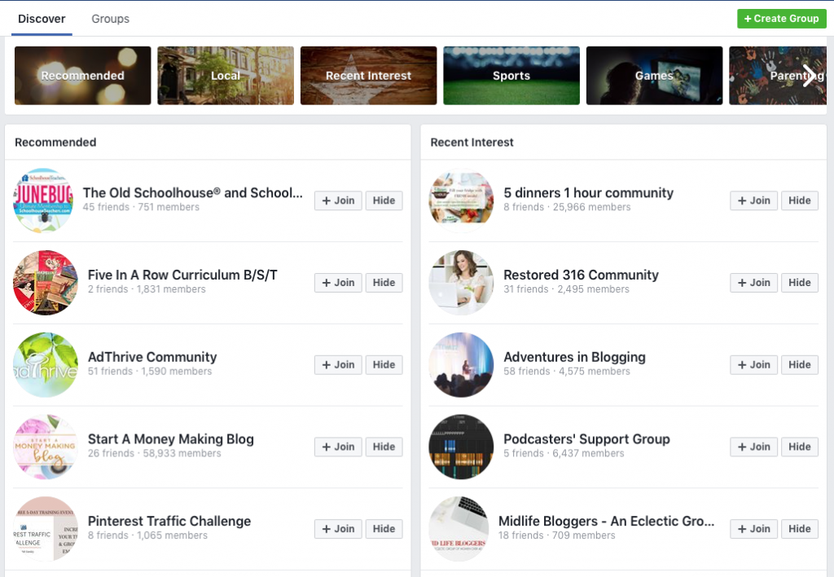Join Adventures in Blogging group
This screenshot has width=834, height=577.
[753, 364]
